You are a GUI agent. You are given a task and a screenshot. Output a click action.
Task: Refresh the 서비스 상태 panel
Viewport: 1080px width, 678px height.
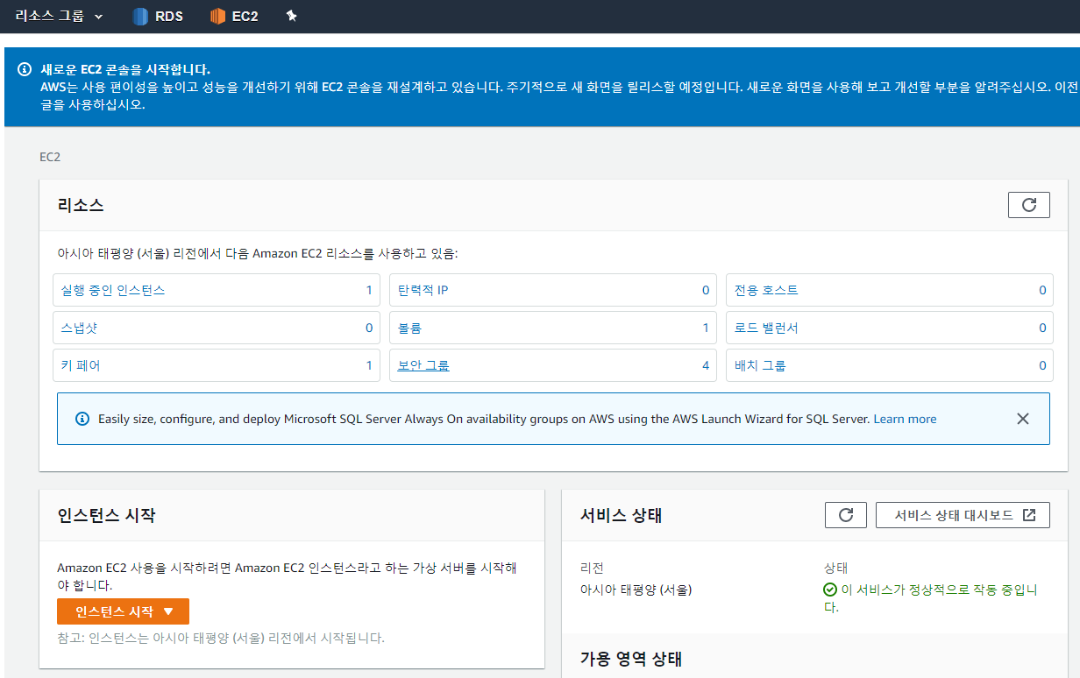(x=846, y=515)
